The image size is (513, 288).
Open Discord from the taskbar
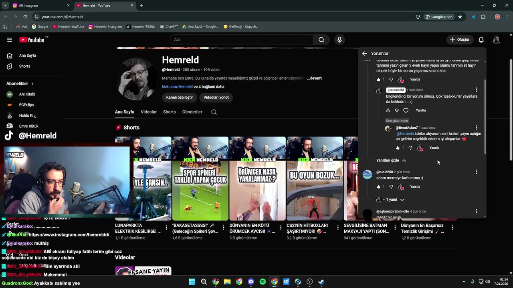(251, 282)
